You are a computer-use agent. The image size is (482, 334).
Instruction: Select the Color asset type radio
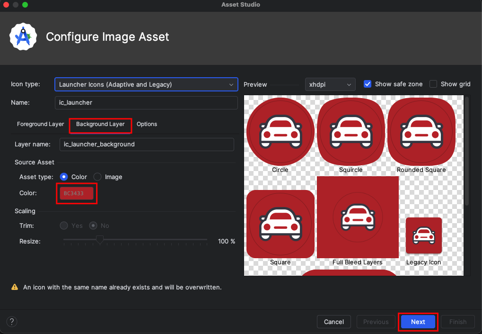click(x=64, y=177)
